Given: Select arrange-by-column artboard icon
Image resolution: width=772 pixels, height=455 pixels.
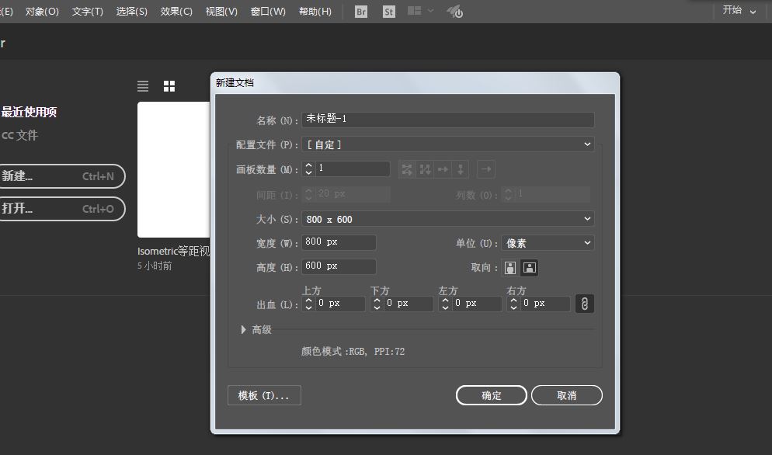Looking at the screenshot, I should pyautogui.click(x=459, y=168).
